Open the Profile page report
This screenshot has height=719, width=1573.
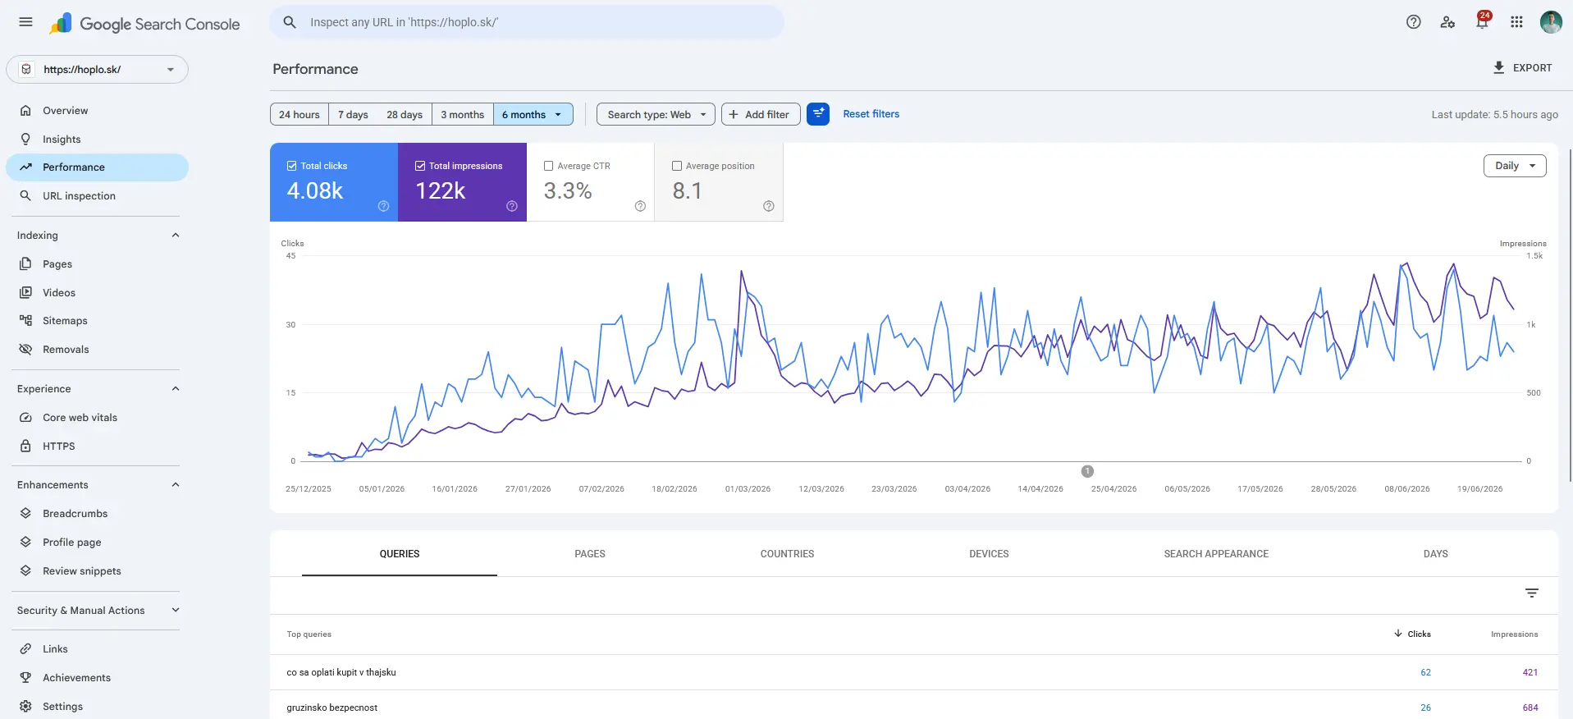(97, 542)
